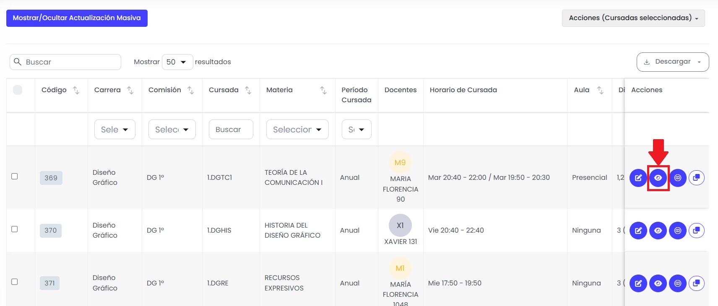Click Docentes column header
The height and width of the screenshot is (306, 718).
pos(401,90)
